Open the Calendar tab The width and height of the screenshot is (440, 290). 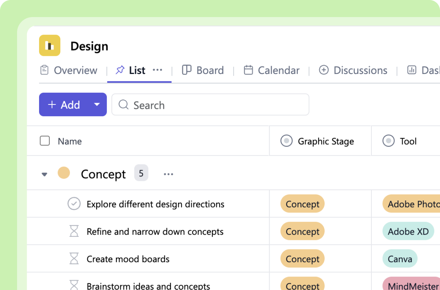pos(272,70)
